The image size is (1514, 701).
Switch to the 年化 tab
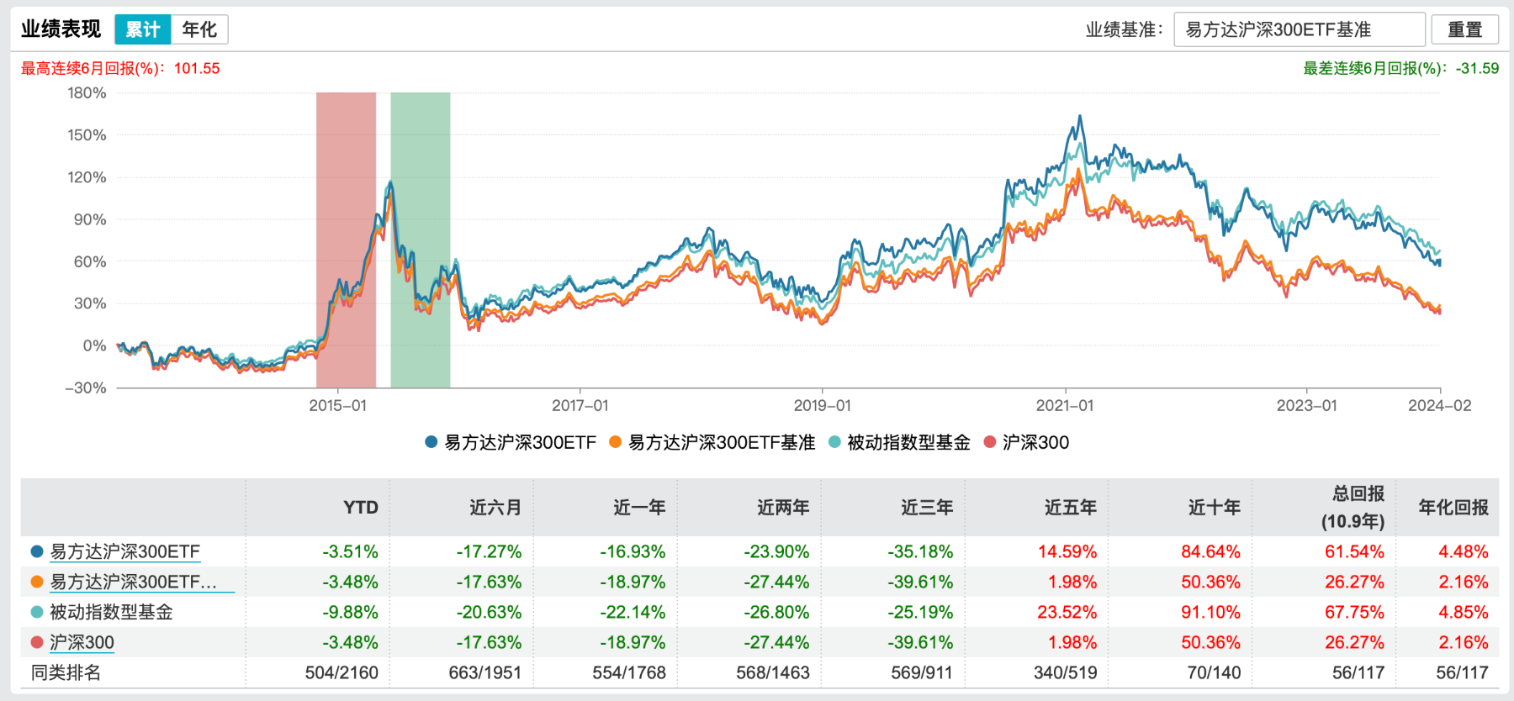tap(199, 28)
